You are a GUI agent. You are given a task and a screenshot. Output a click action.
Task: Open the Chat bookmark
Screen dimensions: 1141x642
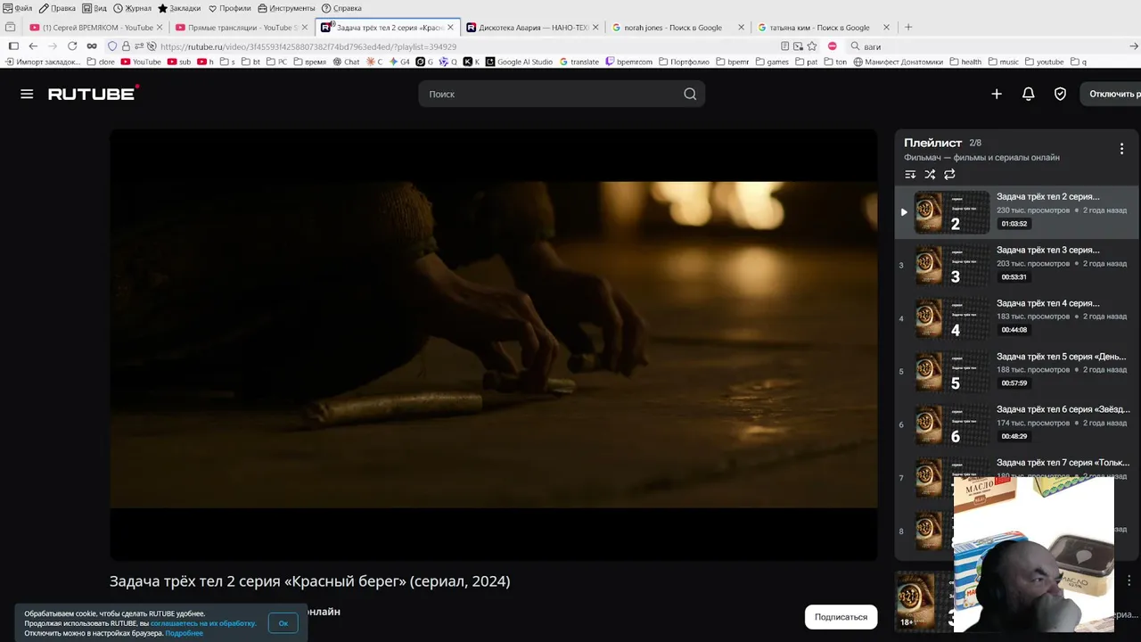tap(346, 62)
